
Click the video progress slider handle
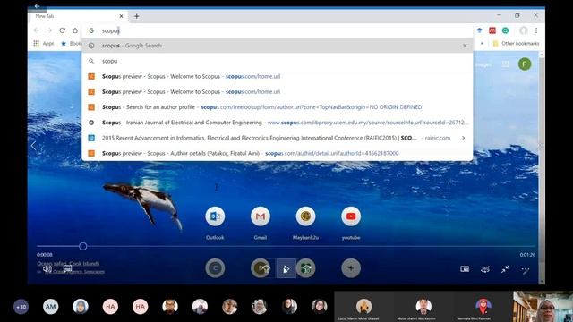(83, 247)
